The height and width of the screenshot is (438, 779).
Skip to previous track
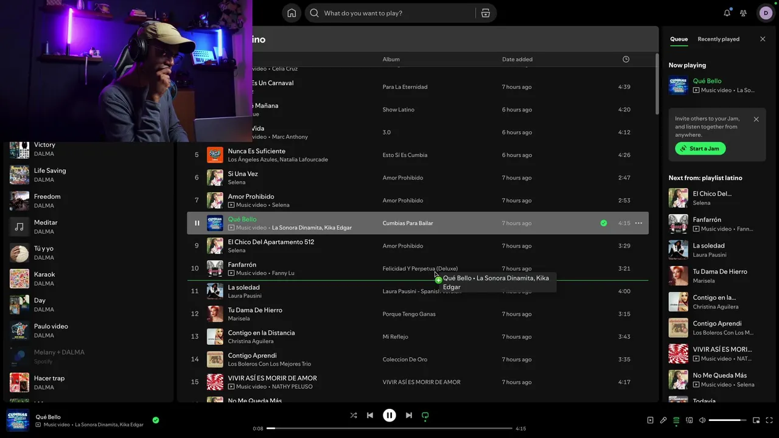pyautogui.click(x=369, y=415)
